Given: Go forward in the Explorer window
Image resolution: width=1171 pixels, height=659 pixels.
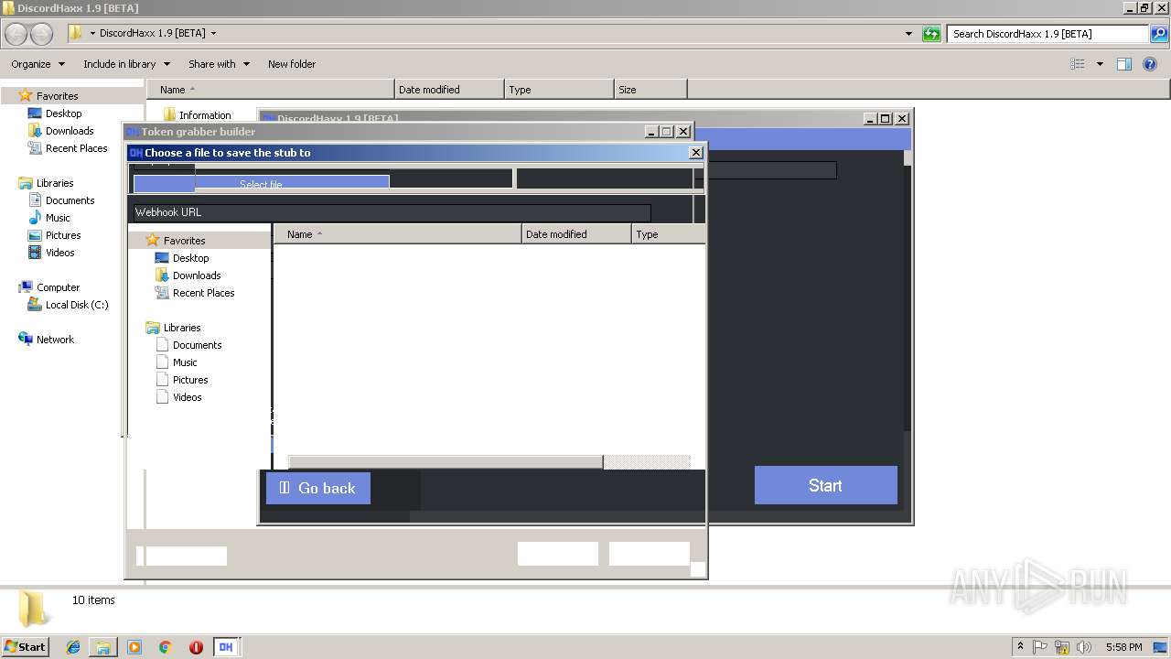Looking at the screenshot, I should click(x=42, y=34).
